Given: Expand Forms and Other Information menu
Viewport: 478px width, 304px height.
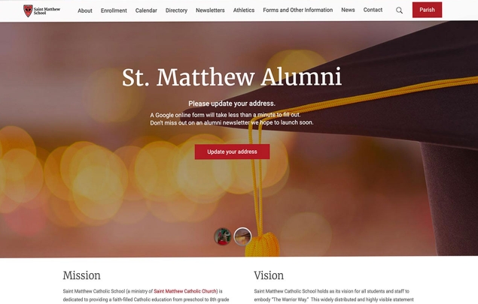Looking at the screenshot, I should point(298,10).
